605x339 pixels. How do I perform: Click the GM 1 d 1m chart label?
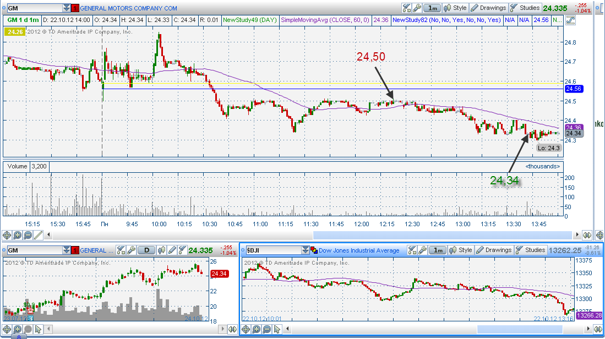[x=23, y=20]
